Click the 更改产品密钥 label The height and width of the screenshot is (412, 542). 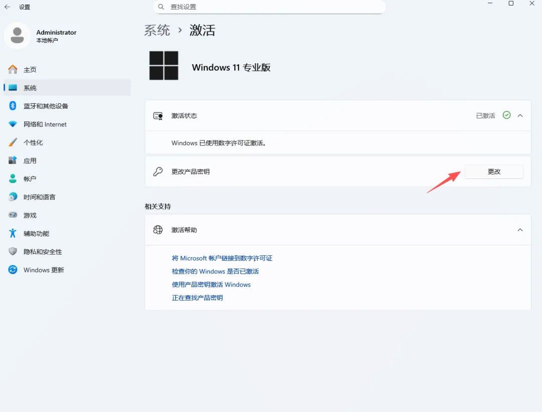pos(191,172)
